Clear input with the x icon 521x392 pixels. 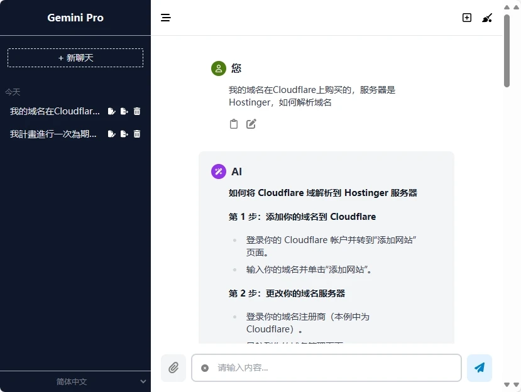point(205,367)
